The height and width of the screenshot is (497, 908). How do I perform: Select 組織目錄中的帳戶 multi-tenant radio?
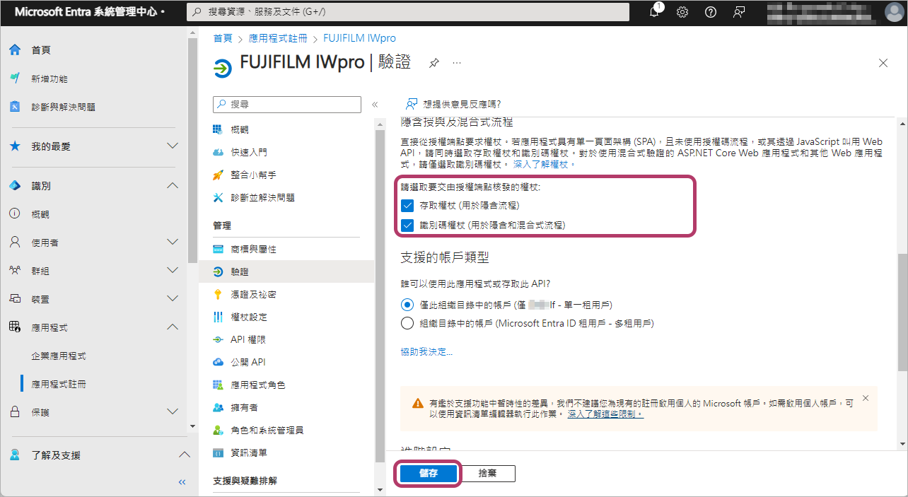(407, 324)
